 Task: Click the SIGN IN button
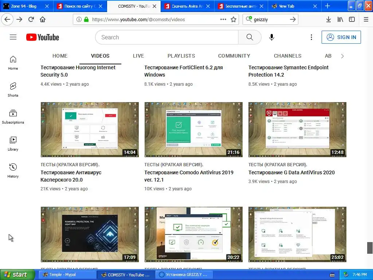[341, 37]
